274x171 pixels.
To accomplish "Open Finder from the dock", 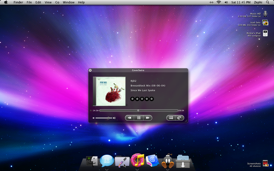I will point(92,161).
